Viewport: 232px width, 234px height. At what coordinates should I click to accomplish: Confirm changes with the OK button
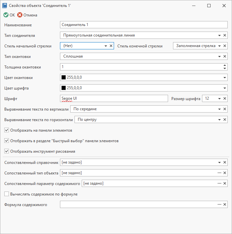(x=9, y=15)
